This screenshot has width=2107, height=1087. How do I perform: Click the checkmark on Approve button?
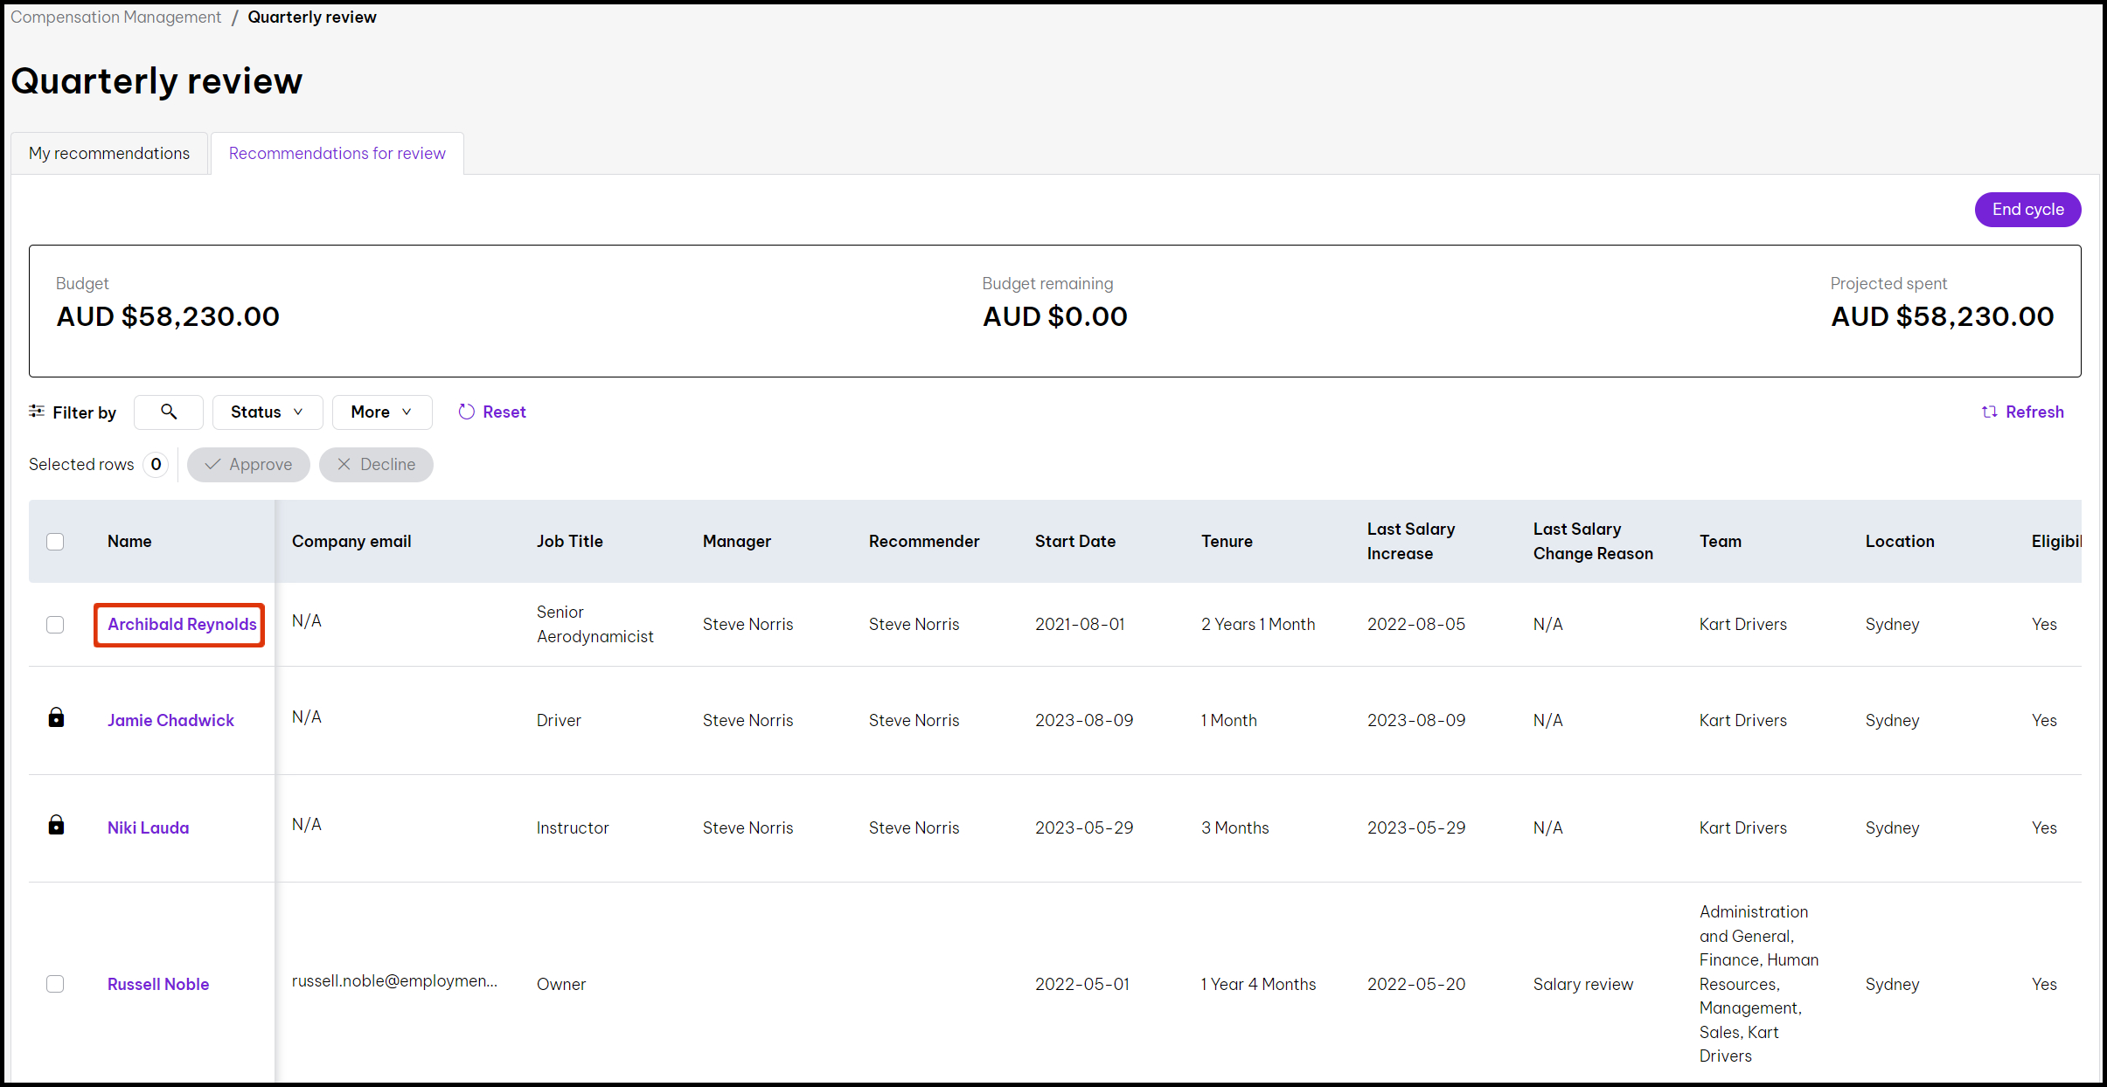click(212, 465)
